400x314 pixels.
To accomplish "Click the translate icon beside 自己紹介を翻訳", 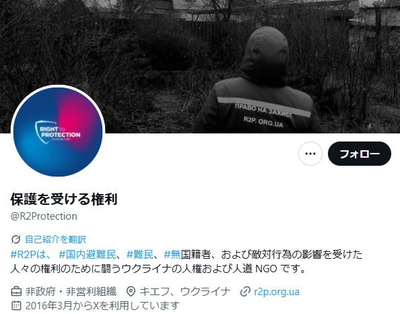I will click(x=15, y=239).
